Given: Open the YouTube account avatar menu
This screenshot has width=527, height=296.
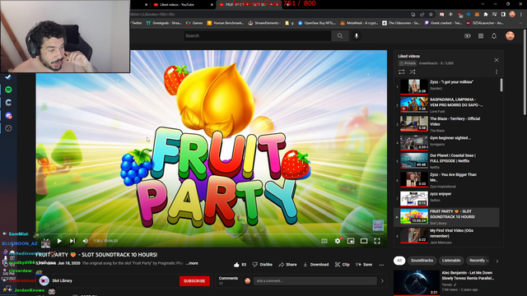Looking at the screenshot, I should [x=510, y=35].
